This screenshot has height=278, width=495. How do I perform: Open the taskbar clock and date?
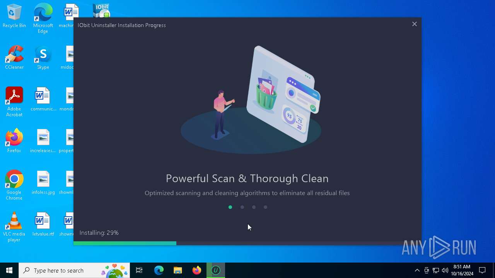point(462,270)
